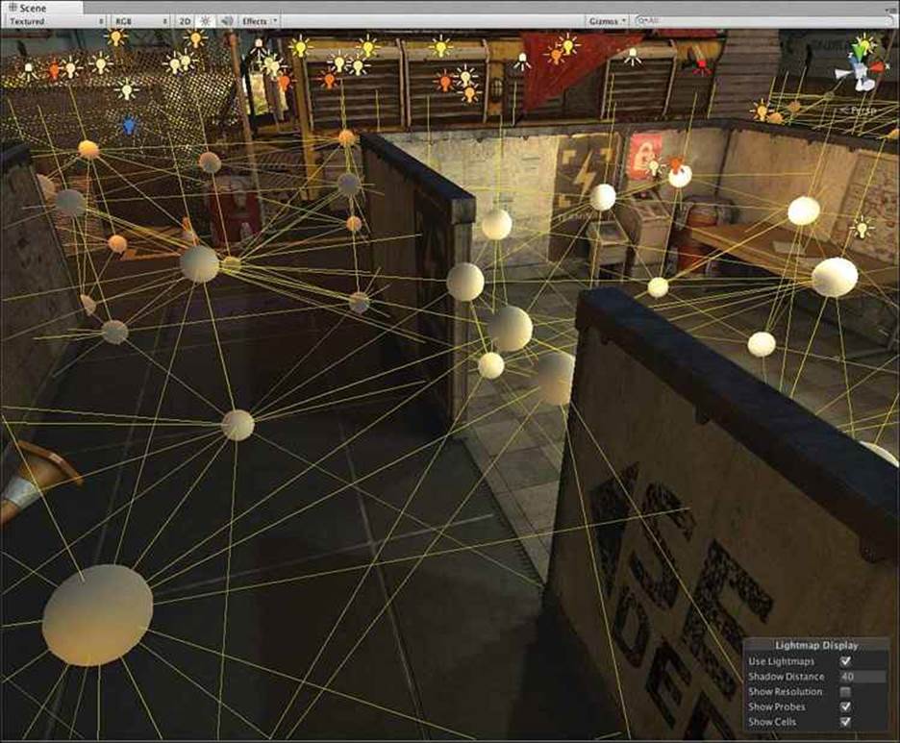Open the Gizmos dropdown menu
This screenshot has height=743, width=900.
(x=608, y=21)
